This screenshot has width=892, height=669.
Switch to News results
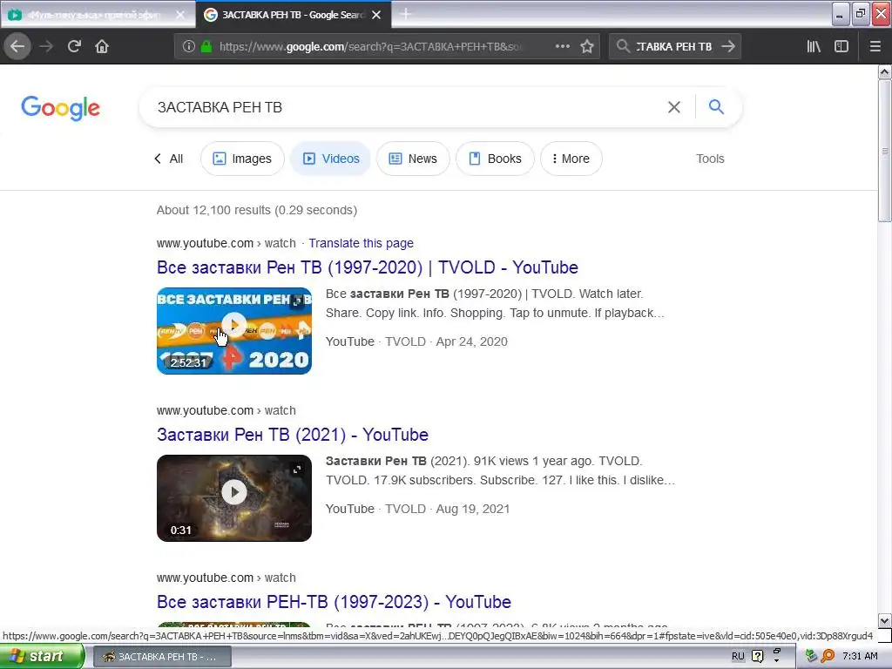413,159
